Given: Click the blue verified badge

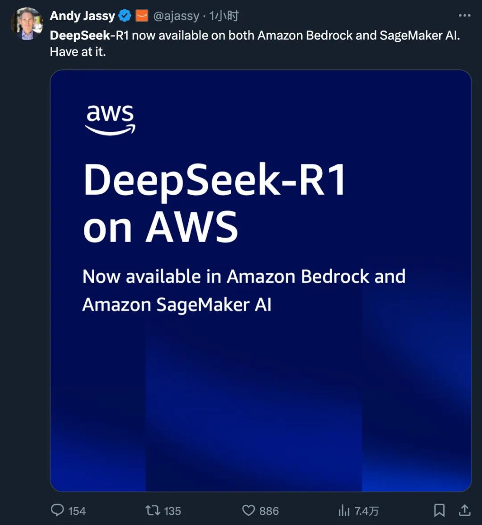Looking at the screenshot, I should [125, 15].
